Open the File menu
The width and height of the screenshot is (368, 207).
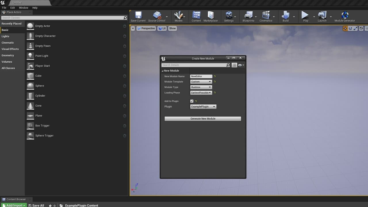tap(4, 8)
